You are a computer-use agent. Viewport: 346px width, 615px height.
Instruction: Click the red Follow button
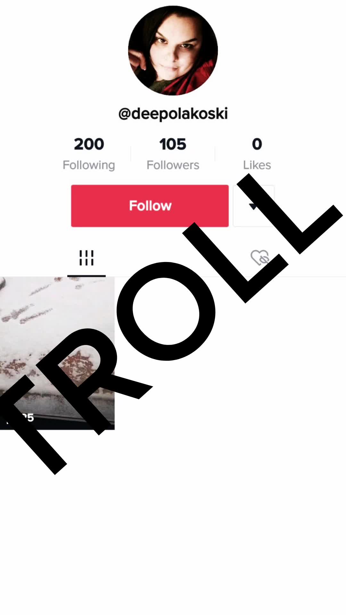(150, 206)
